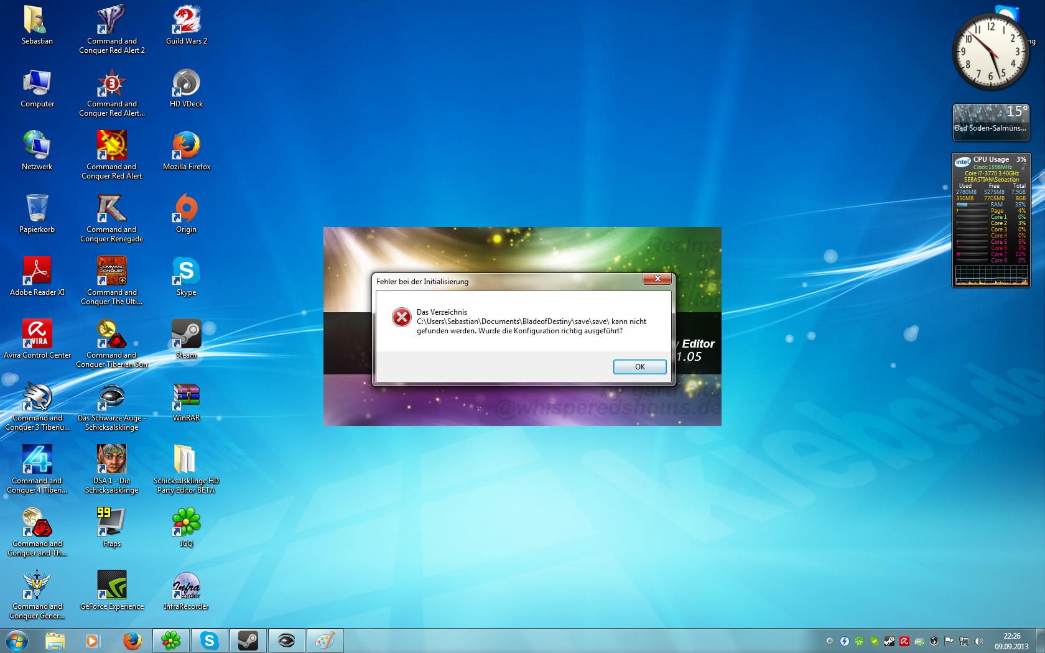Image resolution: width=1045 pixels, height=653 pixels.
Task: Click the Windows Explorer taskbar button
Action: click(55, 641)
